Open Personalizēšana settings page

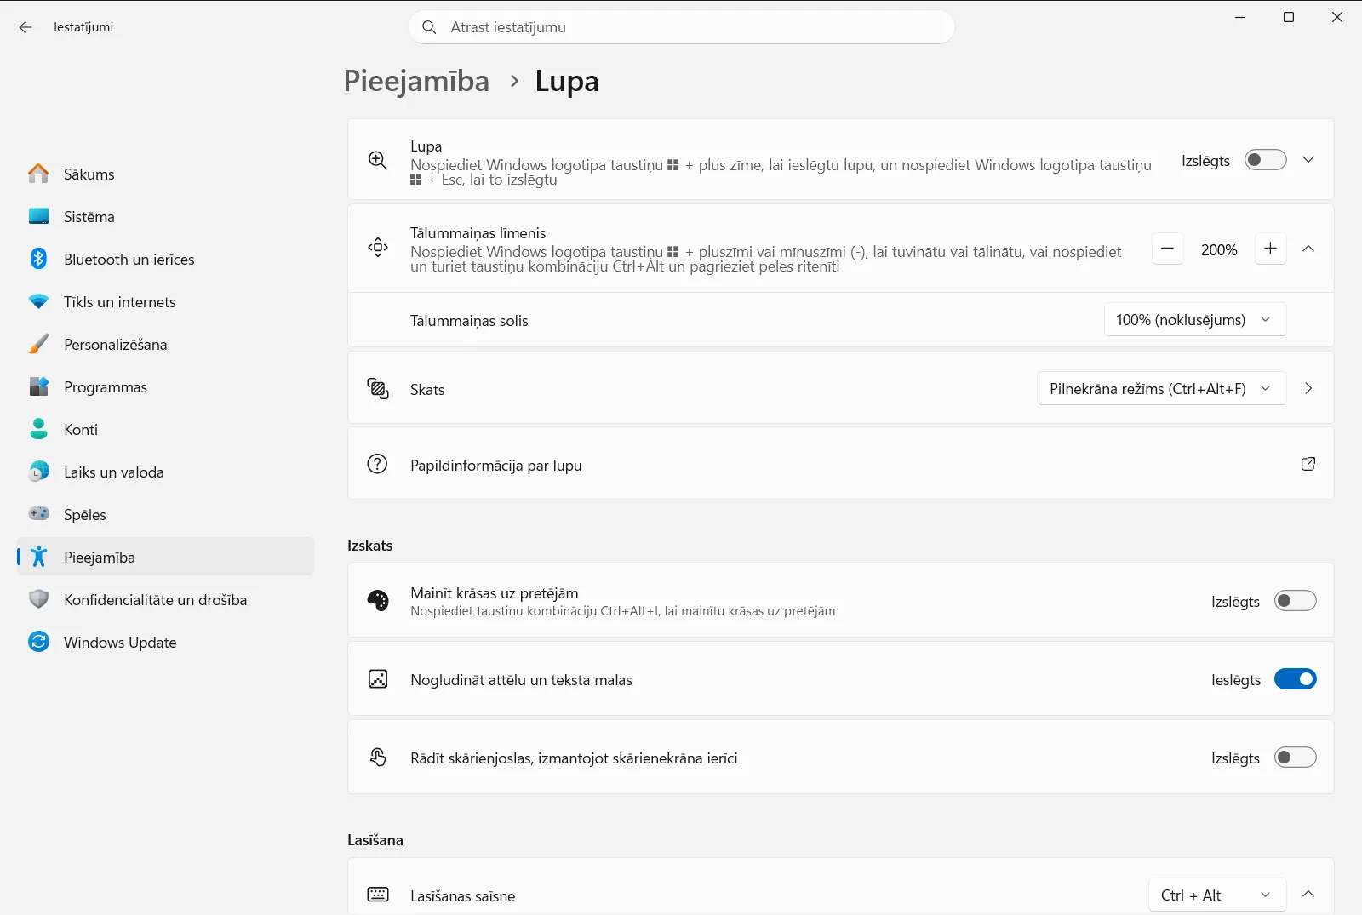(x=166, y=344)
